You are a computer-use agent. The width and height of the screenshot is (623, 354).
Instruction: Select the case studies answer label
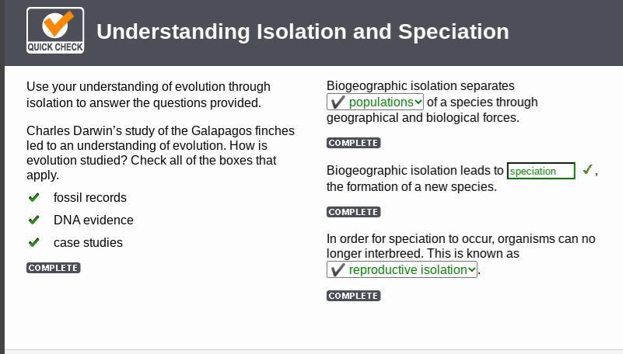[88, 243]
